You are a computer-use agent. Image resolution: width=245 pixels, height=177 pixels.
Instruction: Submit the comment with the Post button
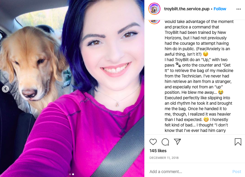point(237,172)
